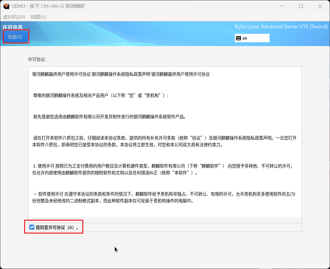
Task: Open the 虚拟机(M) menu
Action: tap(14, 17)
